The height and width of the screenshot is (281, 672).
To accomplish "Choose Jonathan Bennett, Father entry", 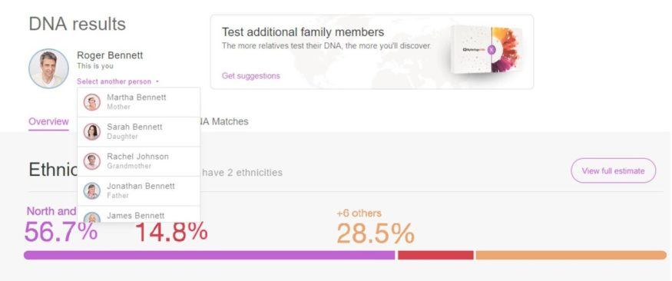I will pos(138,191).
